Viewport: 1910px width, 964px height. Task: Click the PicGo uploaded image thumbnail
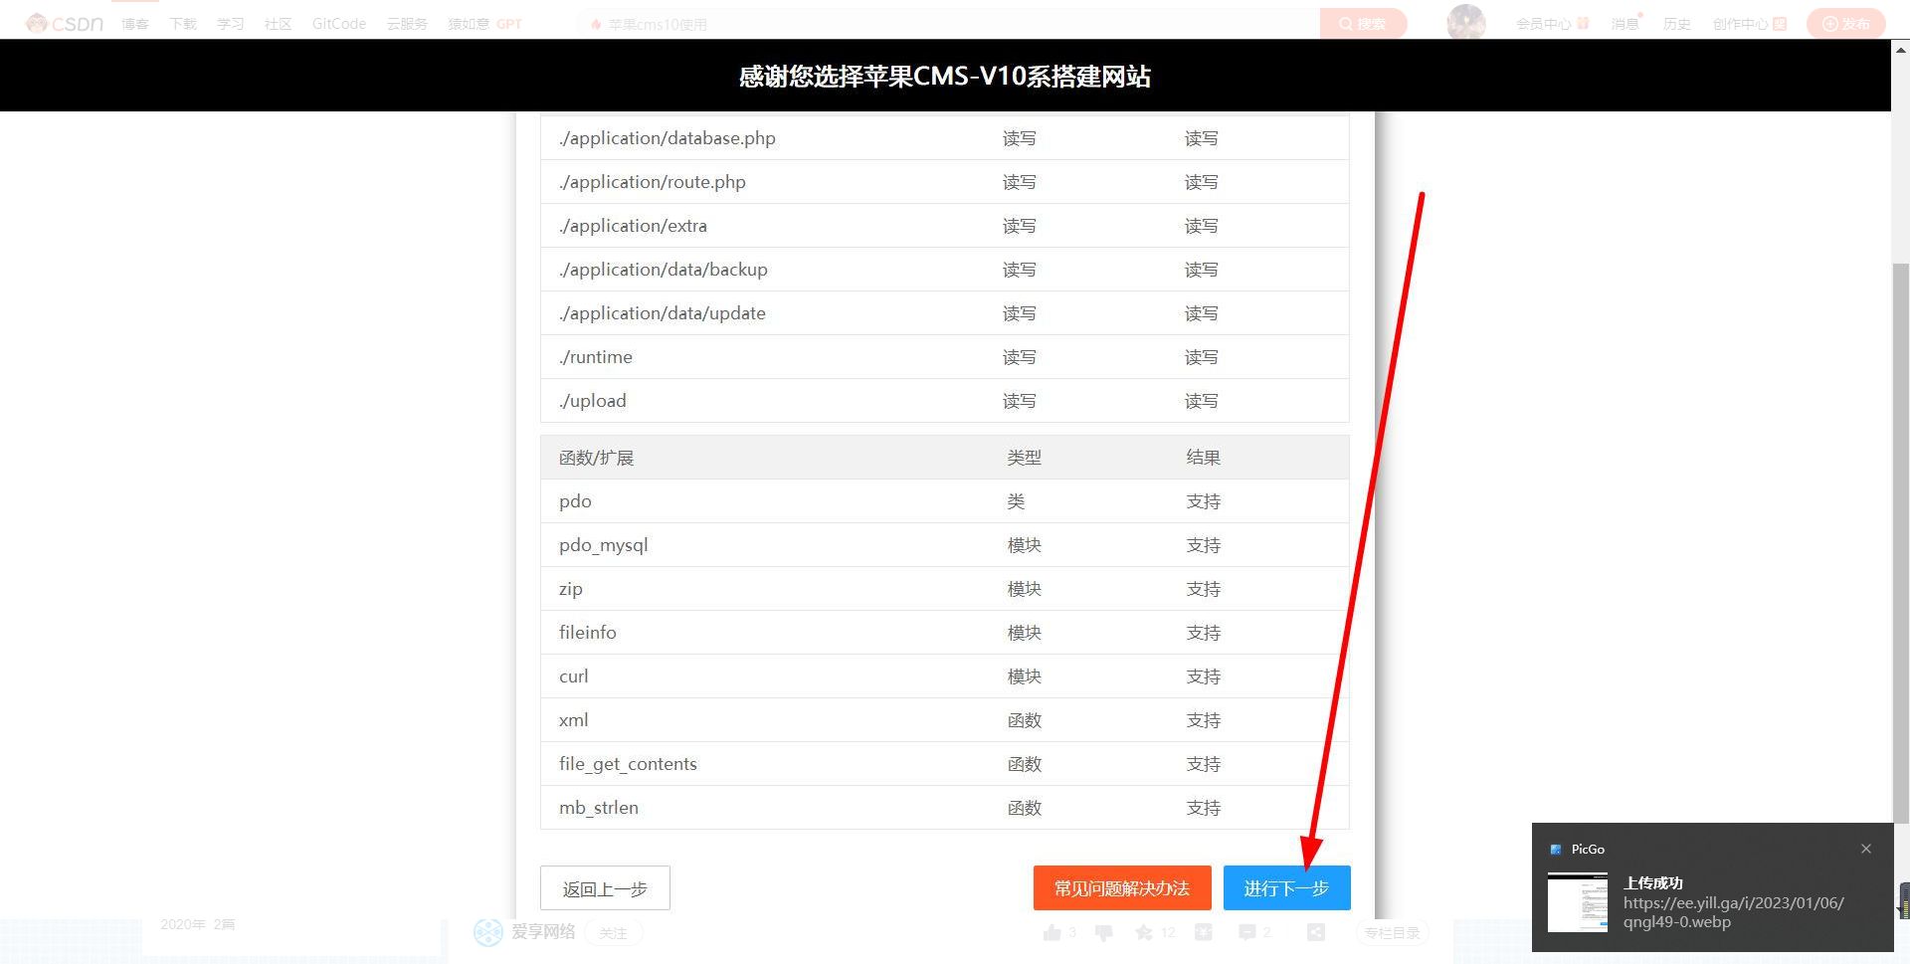coord(1578,902)
